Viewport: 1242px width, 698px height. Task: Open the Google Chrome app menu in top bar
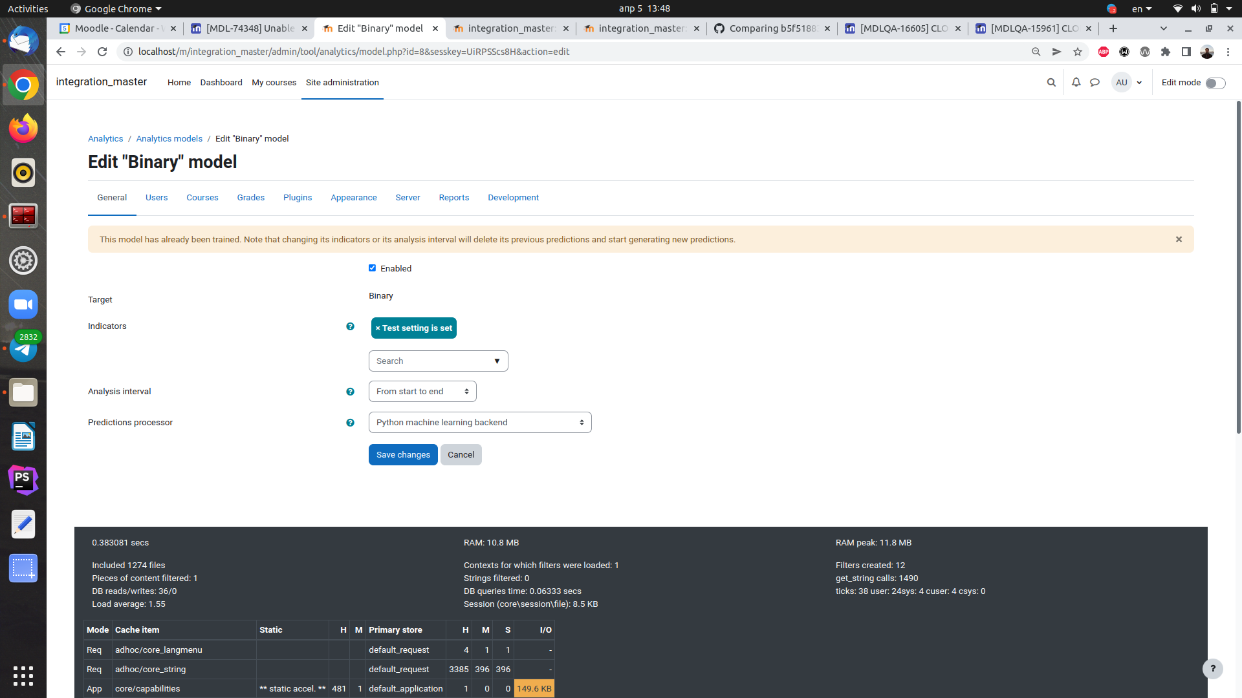[x=116, y=8]
